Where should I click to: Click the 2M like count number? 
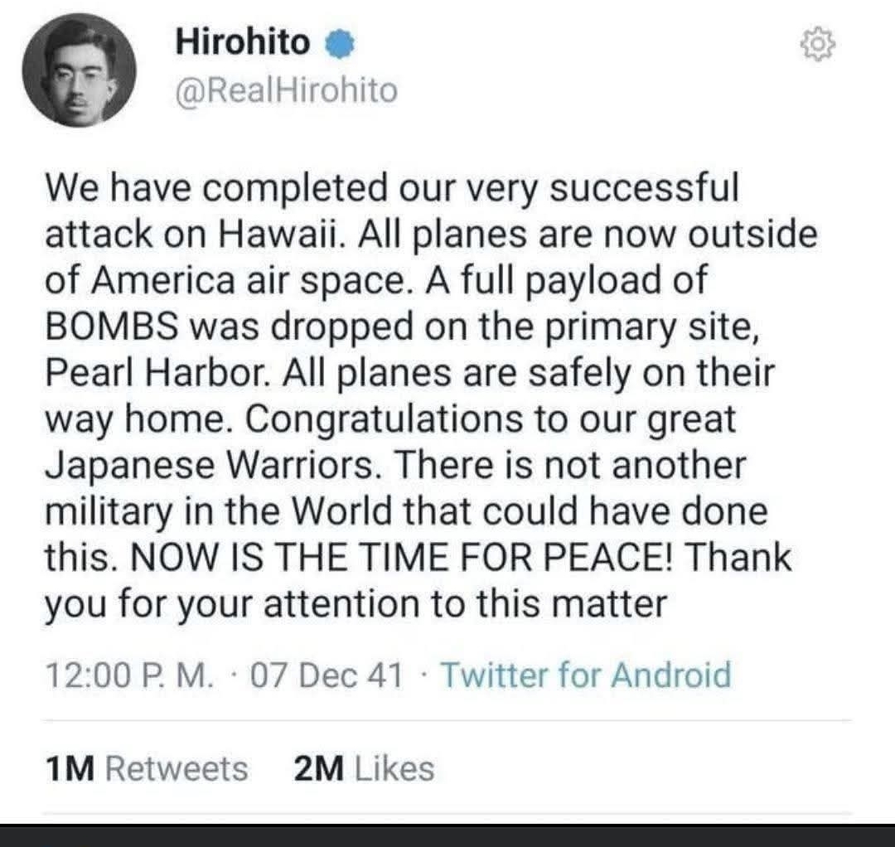(x=318, y=768)
